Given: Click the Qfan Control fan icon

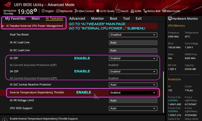Looking at the screenshot, I should click(x=76, y=11).
